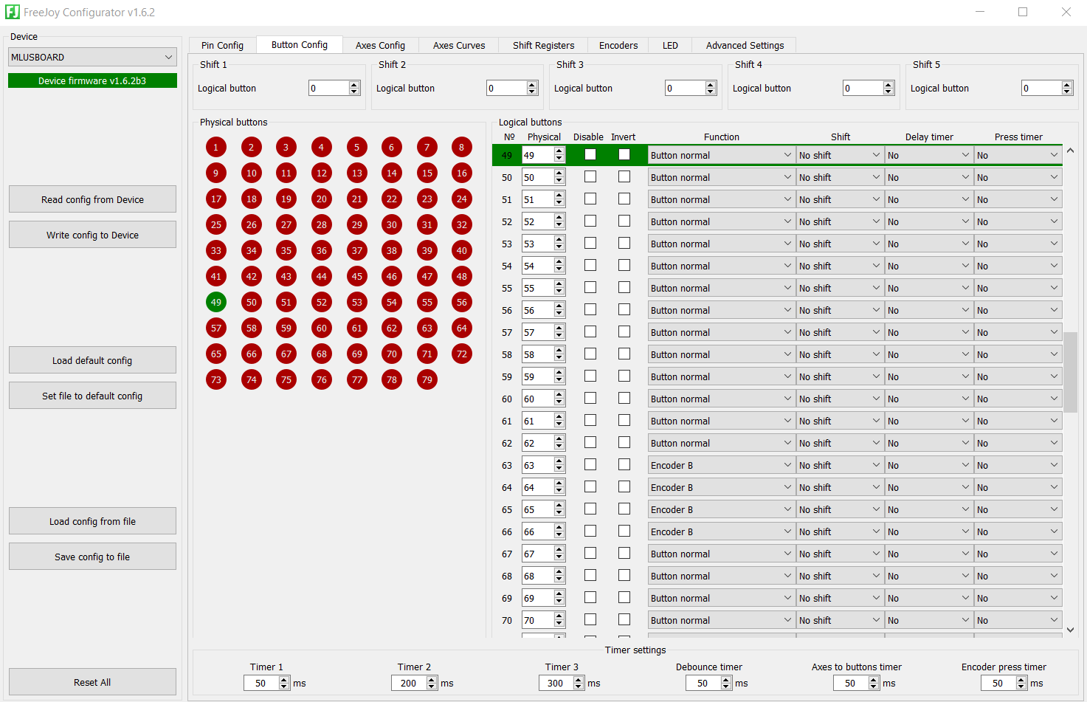Open the Encoders tab

coord(618,45)
